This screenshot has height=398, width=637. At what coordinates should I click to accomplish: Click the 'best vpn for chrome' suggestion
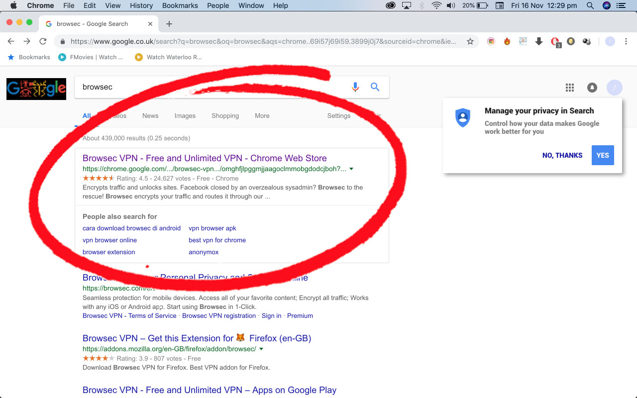217,240
